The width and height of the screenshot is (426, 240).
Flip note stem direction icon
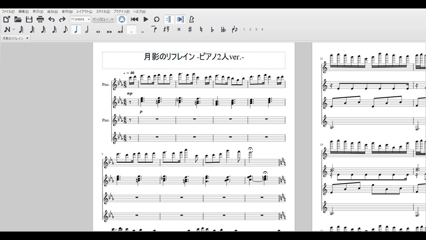coord(234,29)
